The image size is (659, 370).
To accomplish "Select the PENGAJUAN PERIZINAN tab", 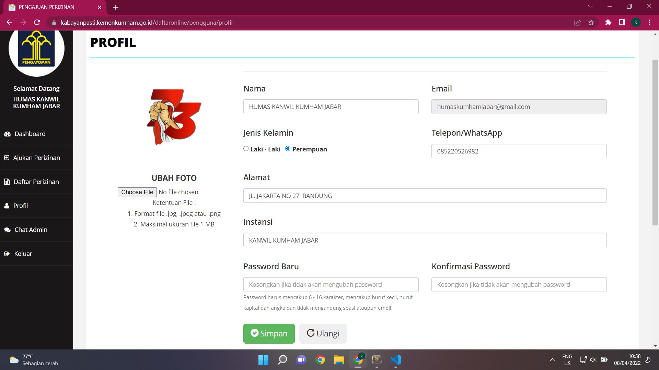I will point(55,7).
